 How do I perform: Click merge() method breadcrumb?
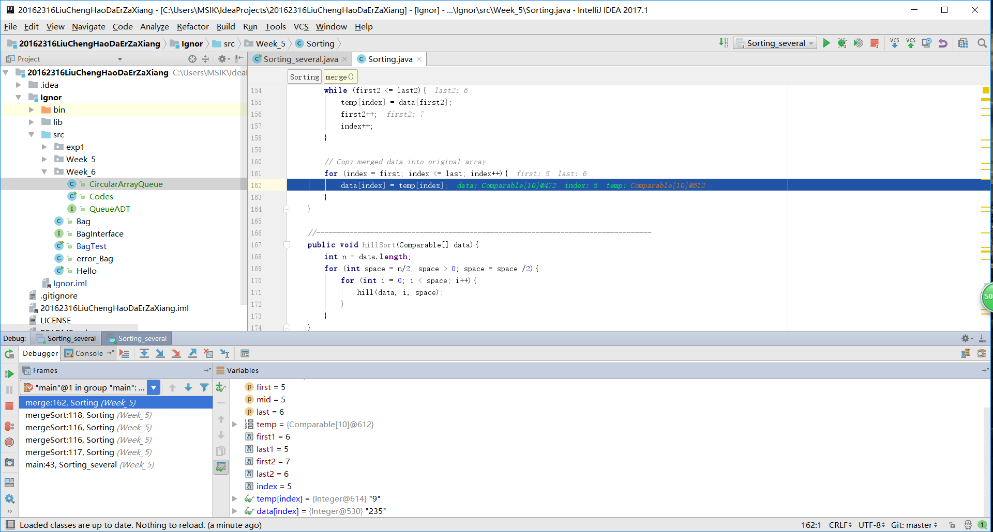tap(340, 77)
